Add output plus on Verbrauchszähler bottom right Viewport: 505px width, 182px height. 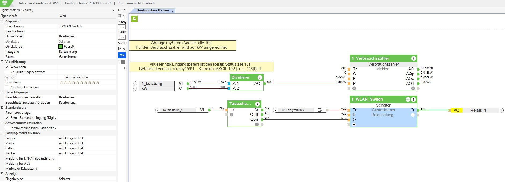pyautogui.click(x=413, y=88)
